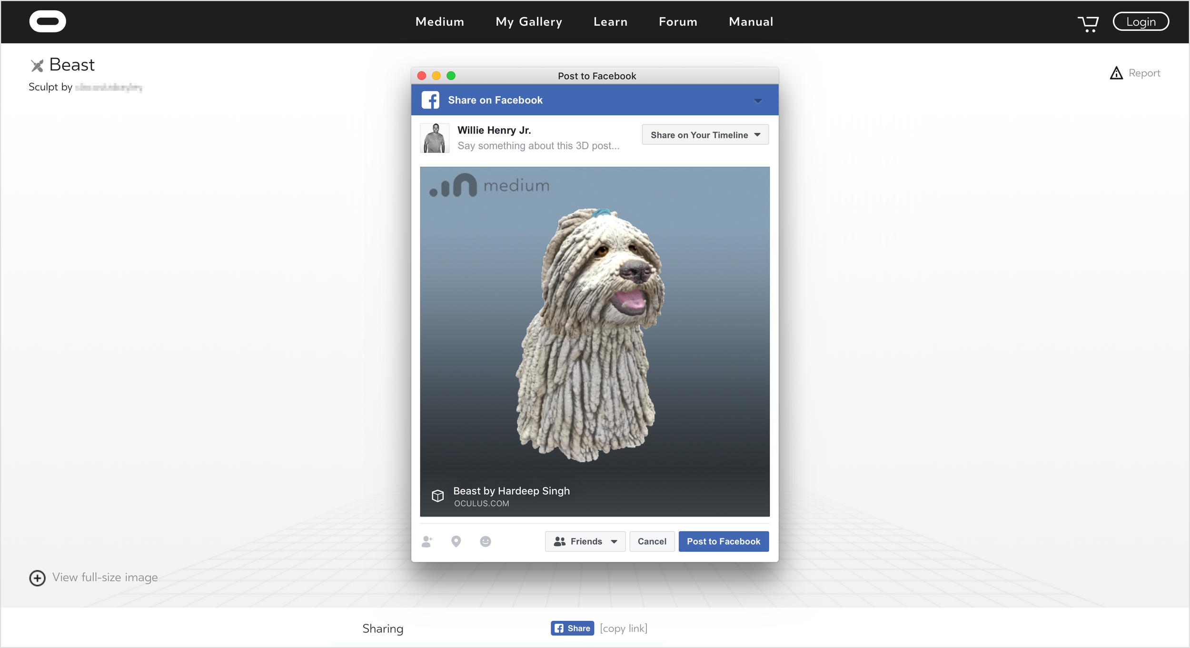Close the Post to Facebook window
This screenshot has width=1190, height=648.
click(x=422, y=76)
